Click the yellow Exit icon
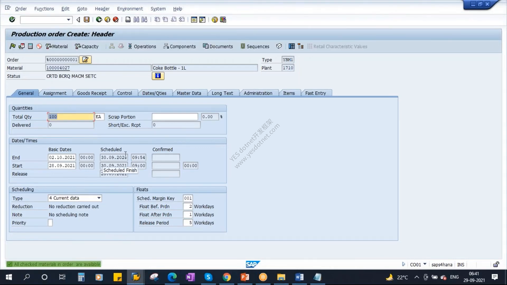The height and width of the screenshot is (285, 507). (107, 20)
